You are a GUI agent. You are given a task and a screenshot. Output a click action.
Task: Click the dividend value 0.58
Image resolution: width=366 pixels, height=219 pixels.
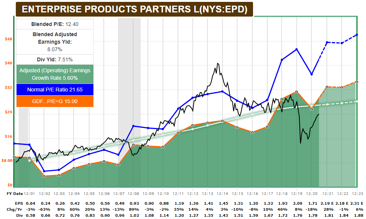(30, 216)
